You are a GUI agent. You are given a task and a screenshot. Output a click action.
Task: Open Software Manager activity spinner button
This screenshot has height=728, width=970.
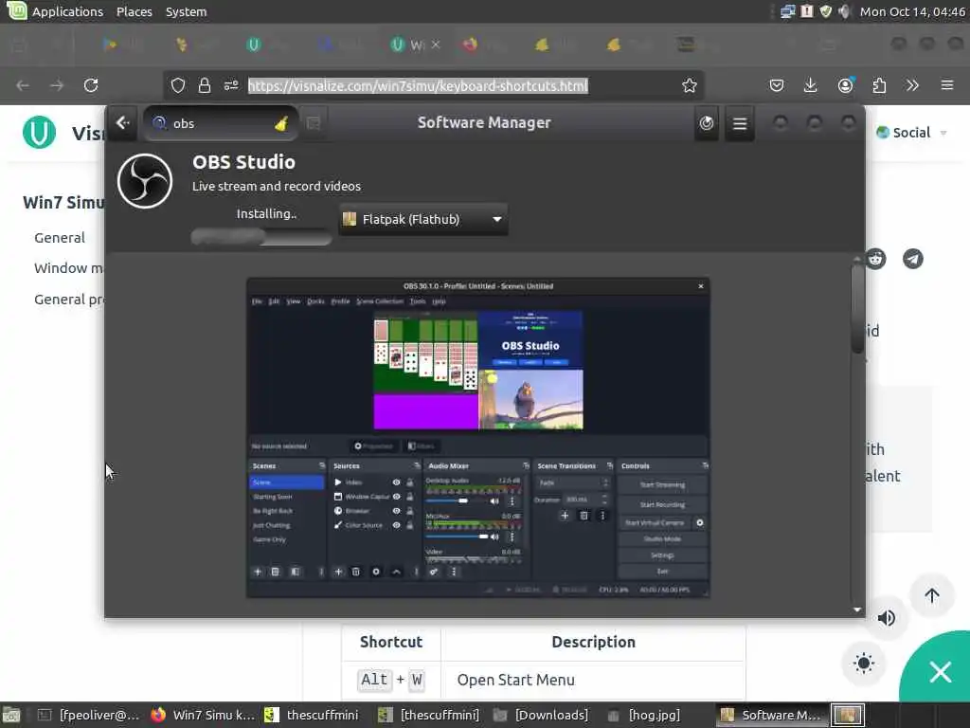click(707, 123)
